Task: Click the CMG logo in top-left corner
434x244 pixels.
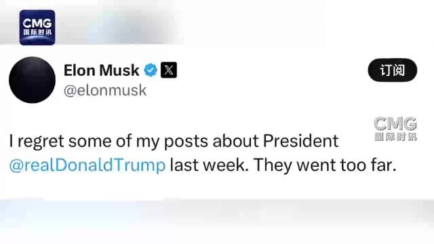Action: (x=37, y=27)
